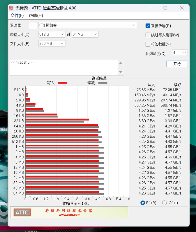196x232 pixels.
Task: Select the IO/s(I) radio button
Action: click(164, 203)
